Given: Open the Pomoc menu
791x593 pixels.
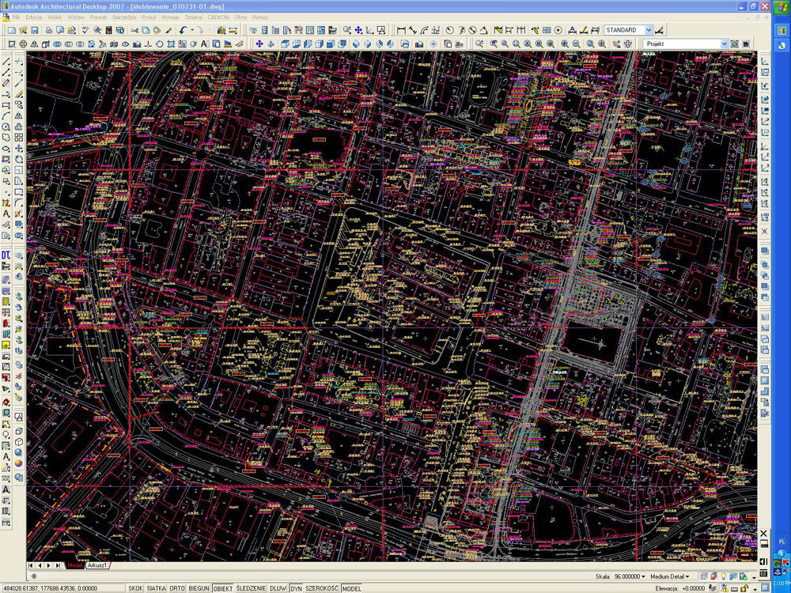Looking at the screenshot, I should point(260,17).
